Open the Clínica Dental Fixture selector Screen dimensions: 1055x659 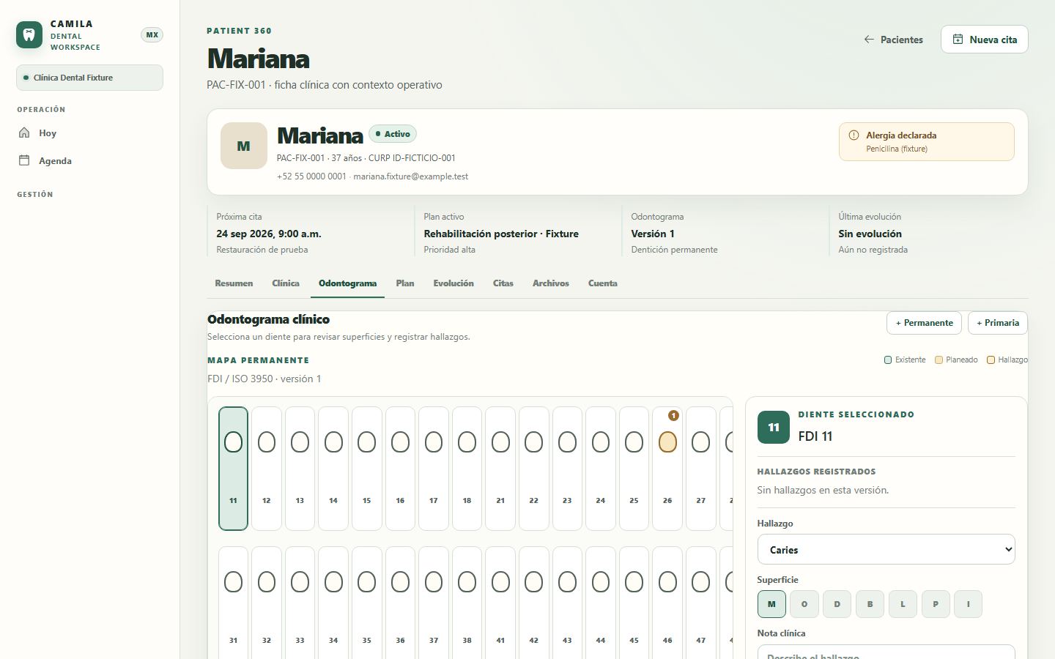pyautogui.click(x=89, y=78)
